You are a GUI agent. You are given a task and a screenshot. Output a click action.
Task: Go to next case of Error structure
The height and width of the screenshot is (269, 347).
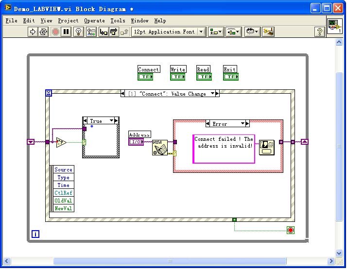point(247,123)
